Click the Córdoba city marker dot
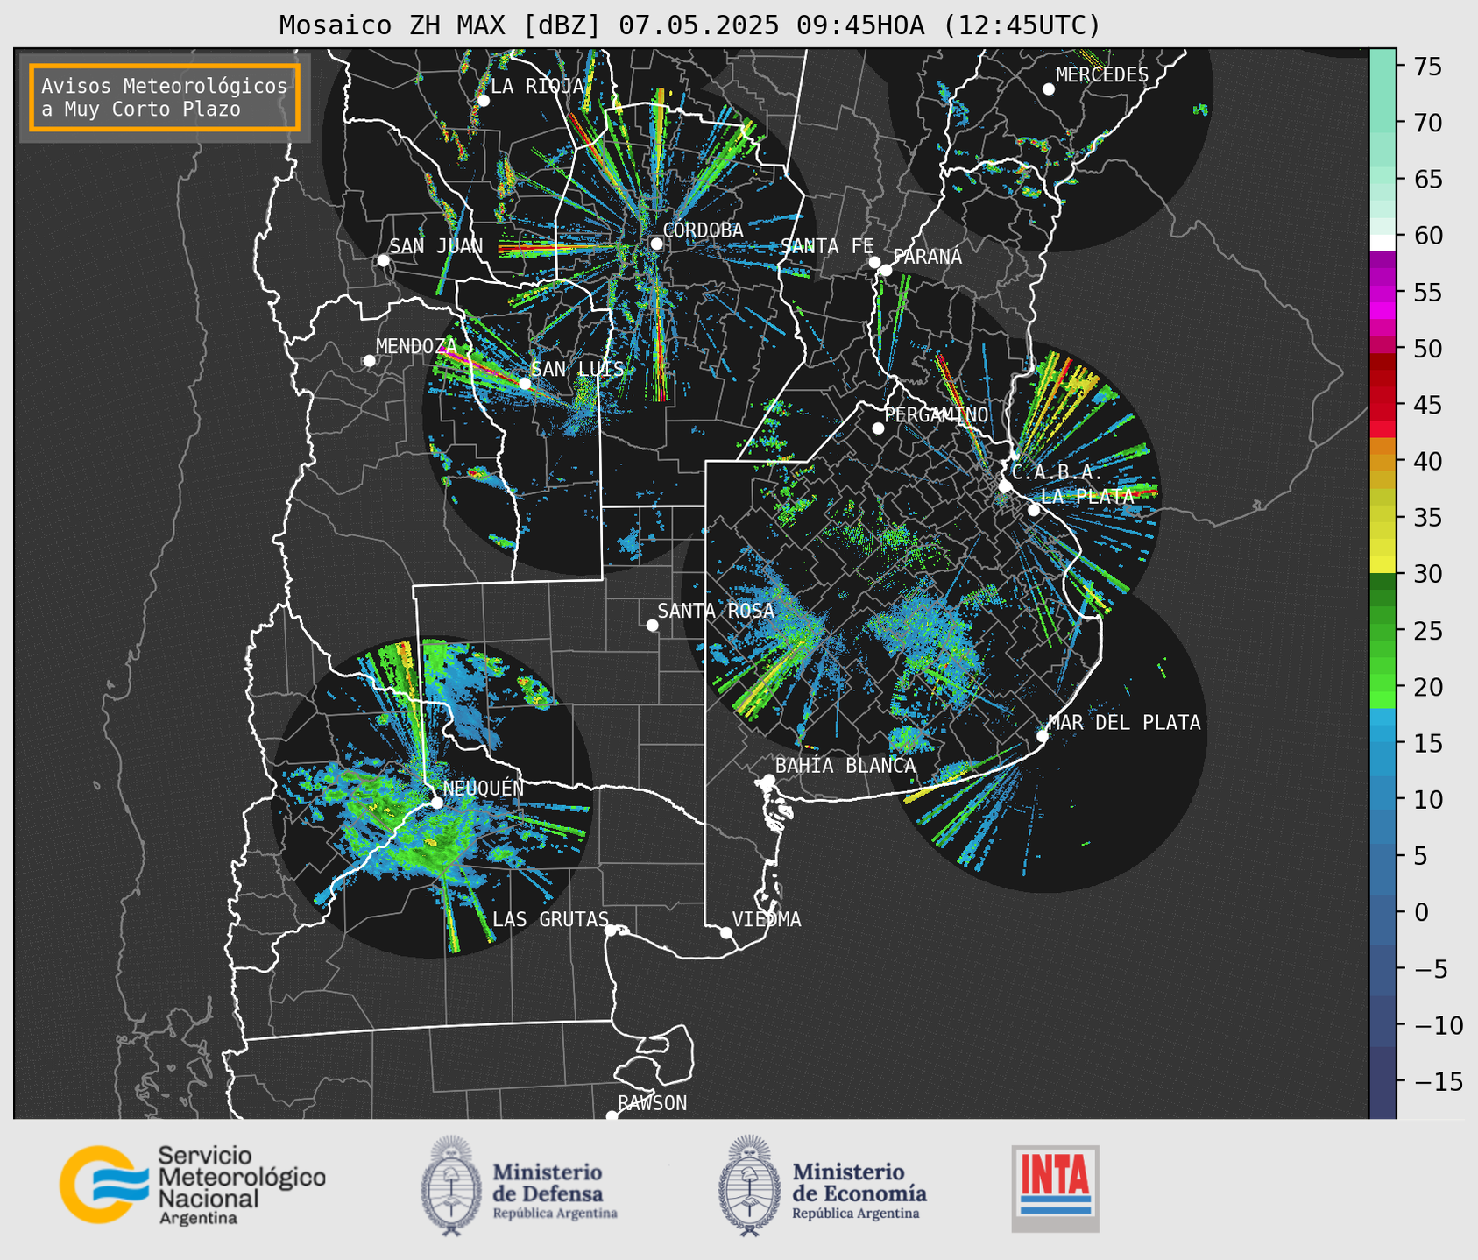Viewport: 1478px width, 1260px height. [x=656, y=244]
